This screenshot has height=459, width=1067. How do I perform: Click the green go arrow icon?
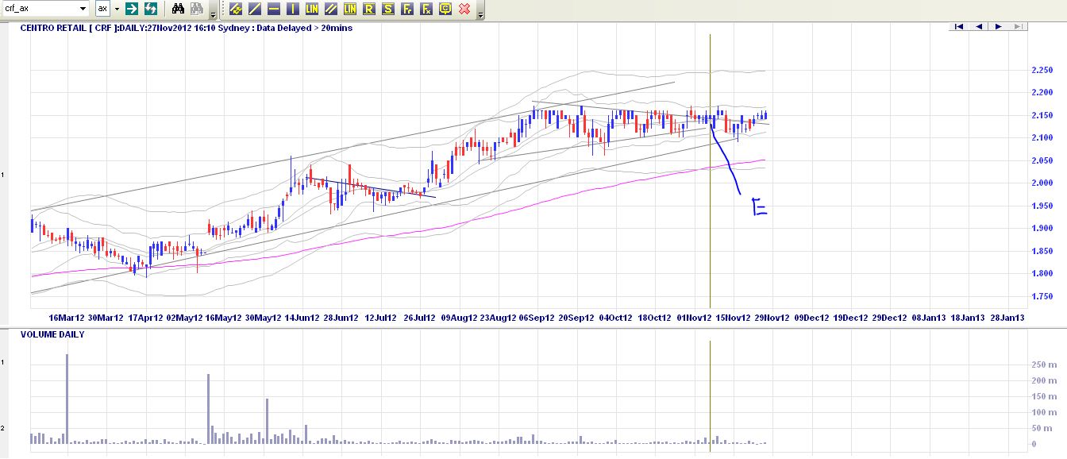coord(132,9)
